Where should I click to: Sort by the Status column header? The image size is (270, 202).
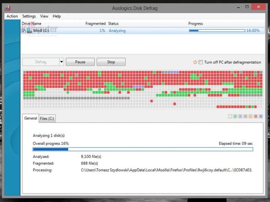point(147,24)
